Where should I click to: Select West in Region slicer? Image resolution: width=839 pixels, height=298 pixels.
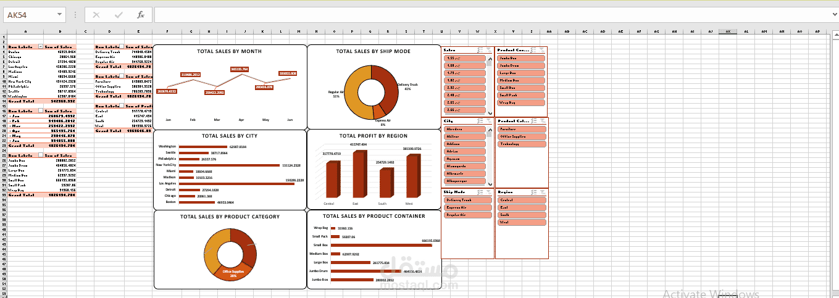tap(521, 222)
